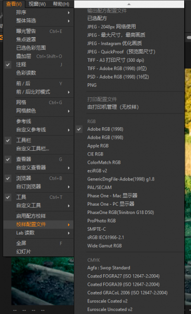
Task: Open the 视窗(W) menu
Action: click(x=37, y=4)
